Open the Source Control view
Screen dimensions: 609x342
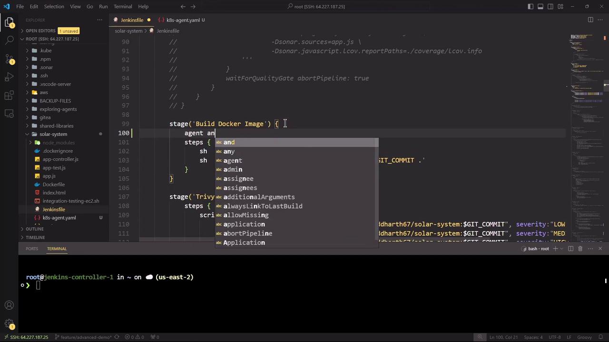click(x=9, y=59)
